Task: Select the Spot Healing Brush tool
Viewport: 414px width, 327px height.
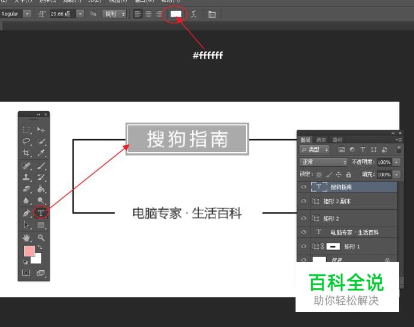Action: pos(26,166)
